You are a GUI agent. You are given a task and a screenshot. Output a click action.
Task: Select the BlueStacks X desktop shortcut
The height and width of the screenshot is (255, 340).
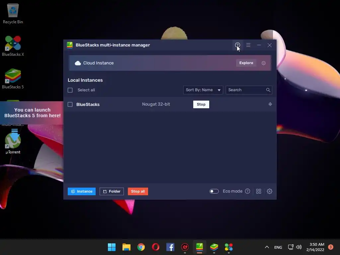(x=13, y=46)
